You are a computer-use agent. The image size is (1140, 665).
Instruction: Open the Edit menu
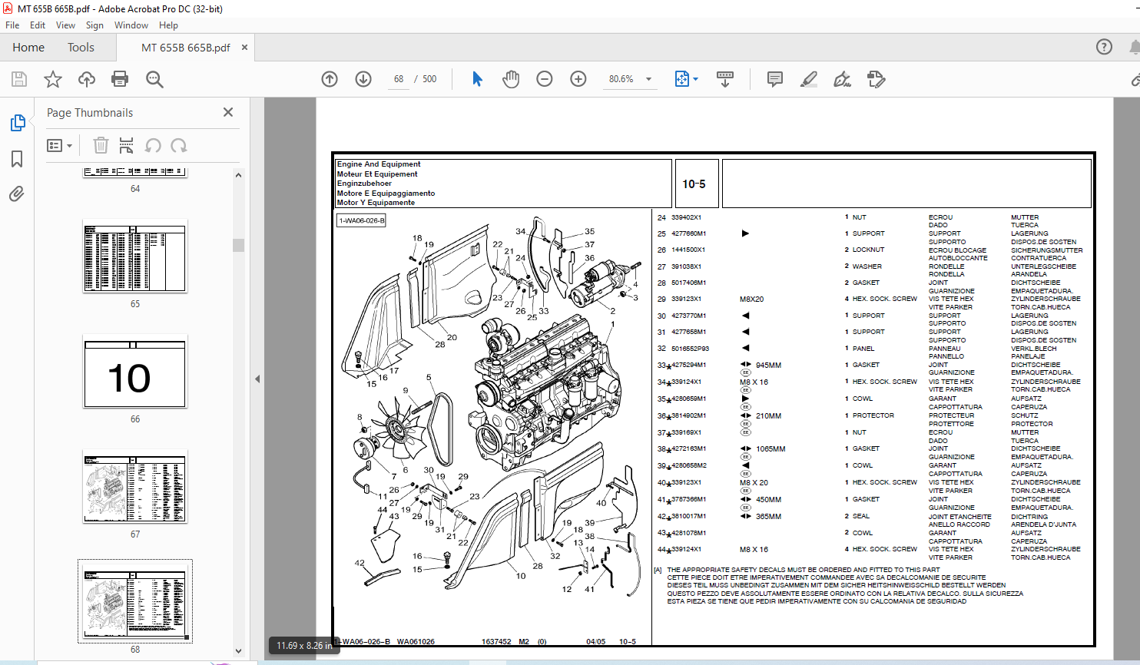[x=38, y=25]
